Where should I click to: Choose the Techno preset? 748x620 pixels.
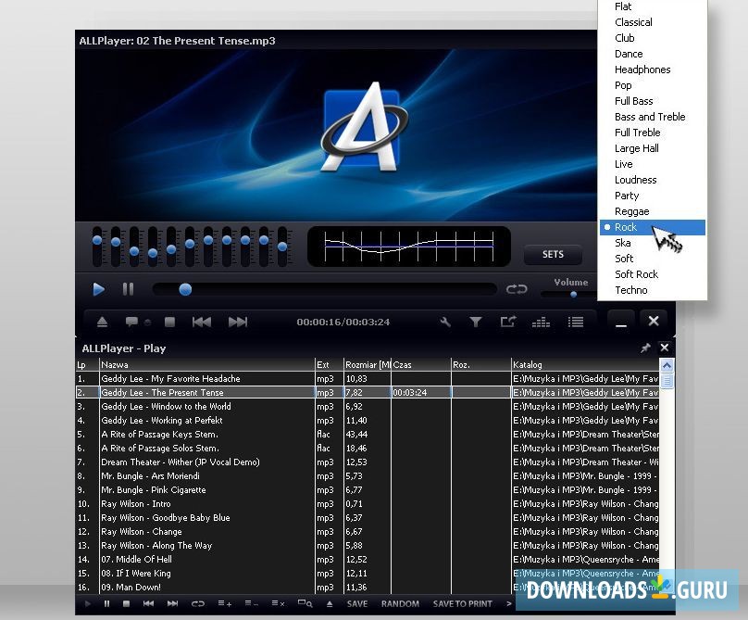pyautogui.click(x=652, y=290)
